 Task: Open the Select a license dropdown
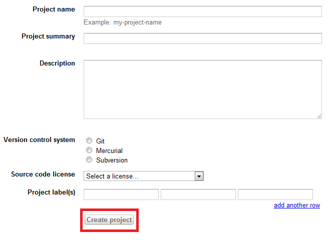pos(139,176)
